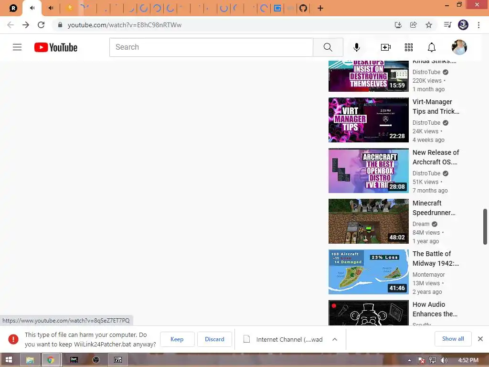Viewport: 489px width, 367px height.
Task: Open Chrome's three-dot menu
Action: click(x=478, y=25)
